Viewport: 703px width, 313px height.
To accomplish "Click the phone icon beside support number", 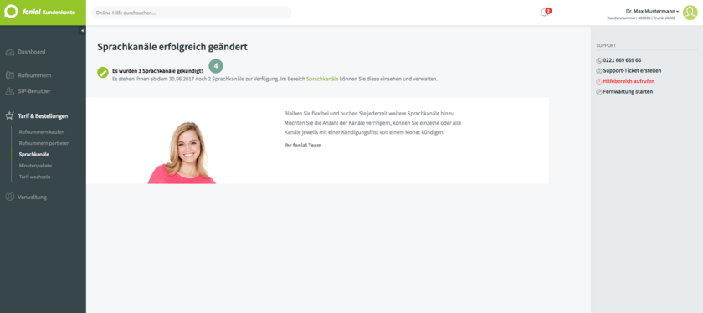I will tap(599, 60).
